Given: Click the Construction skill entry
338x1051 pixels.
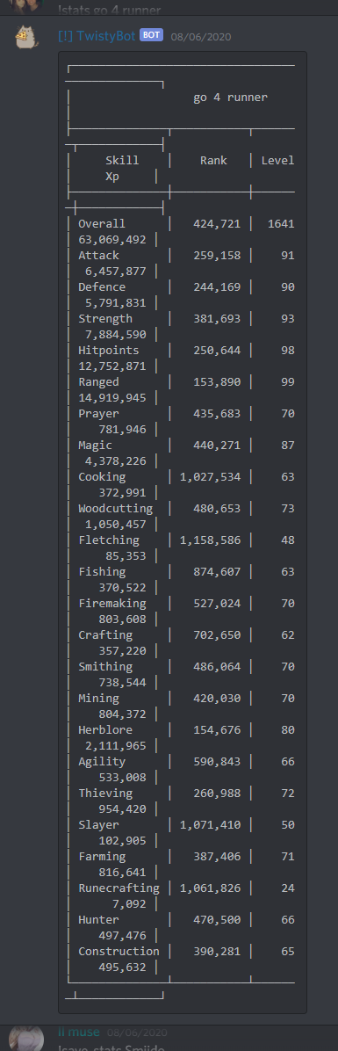Looking at the screenshot, I should pyautogui.click(x=119, y=951).
